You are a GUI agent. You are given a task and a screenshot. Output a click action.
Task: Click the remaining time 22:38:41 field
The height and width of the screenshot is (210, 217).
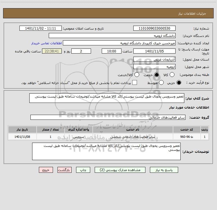coord(52,51)
